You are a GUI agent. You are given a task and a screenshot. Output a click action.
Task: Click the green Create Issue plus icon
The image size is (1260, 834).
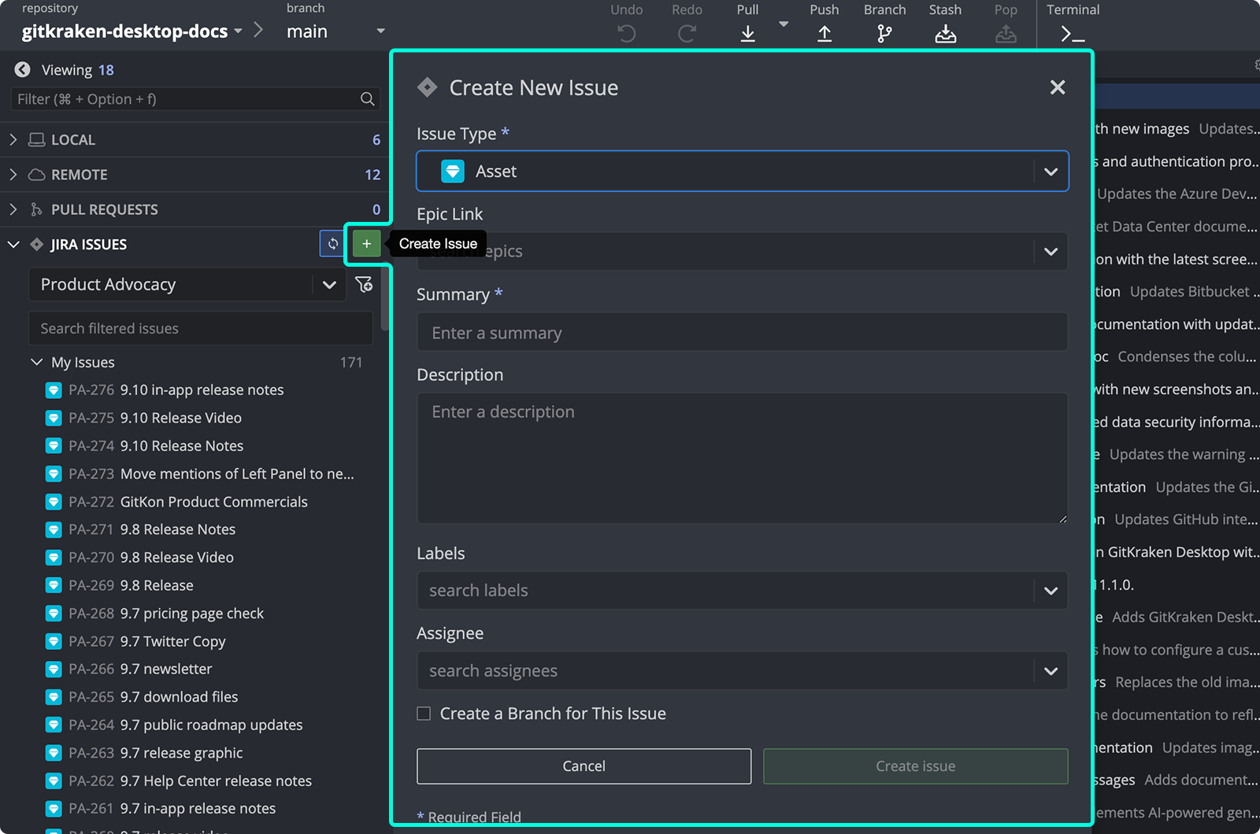(365, 244)
